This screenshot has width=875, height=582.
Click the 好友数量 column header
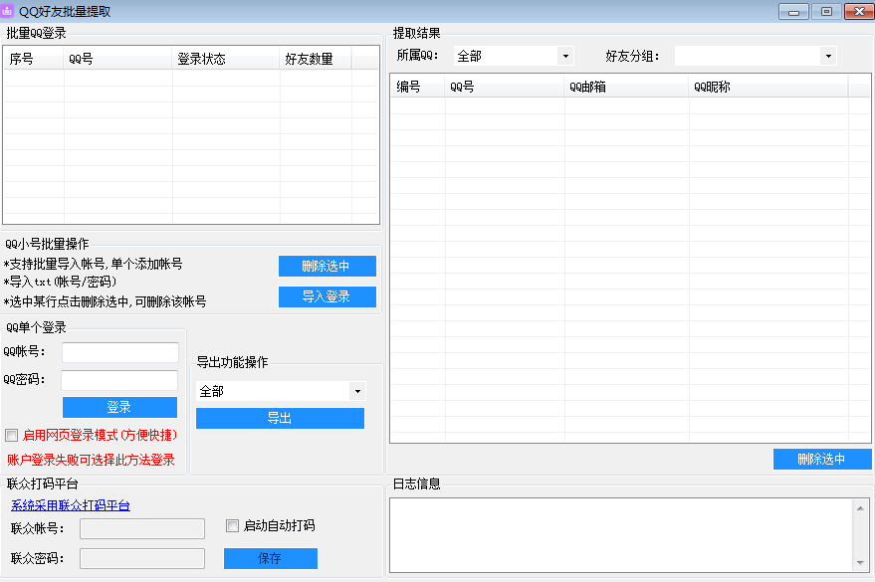[x=316, y=59]
